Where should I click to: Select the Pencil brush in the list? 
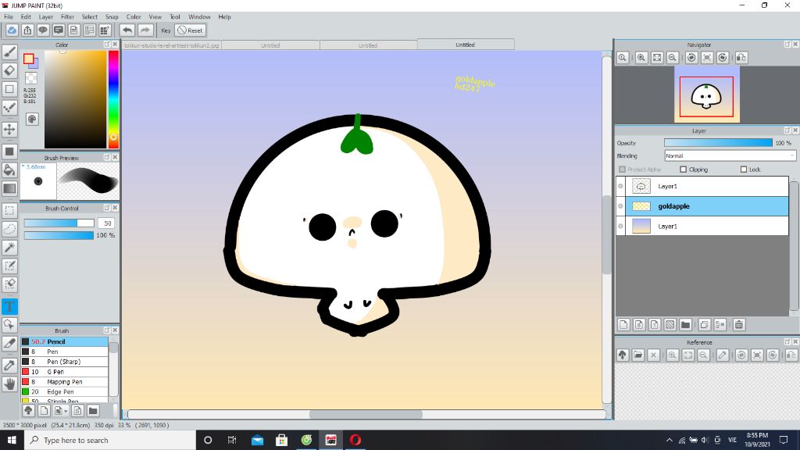tap(64, 342)
